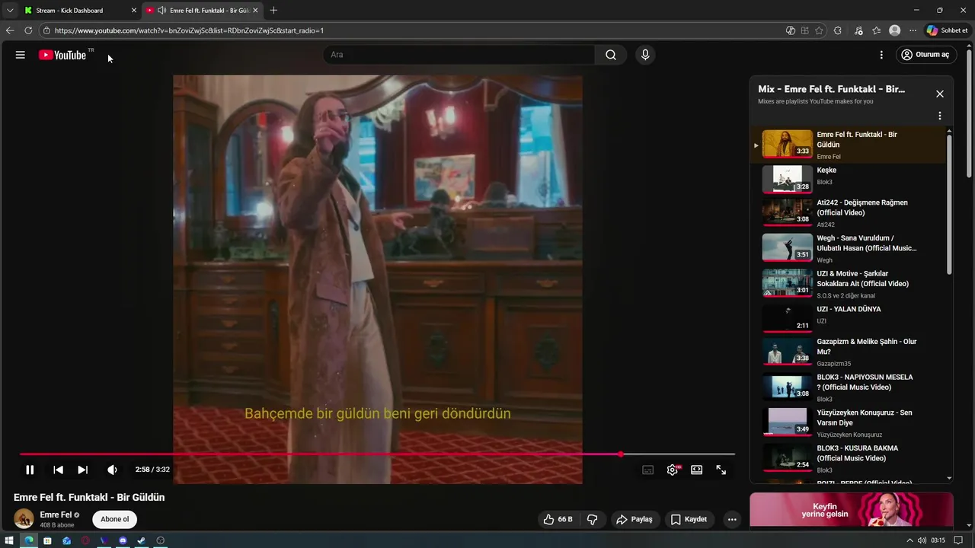Click the progress bar scrubber dot

[621, 454]
